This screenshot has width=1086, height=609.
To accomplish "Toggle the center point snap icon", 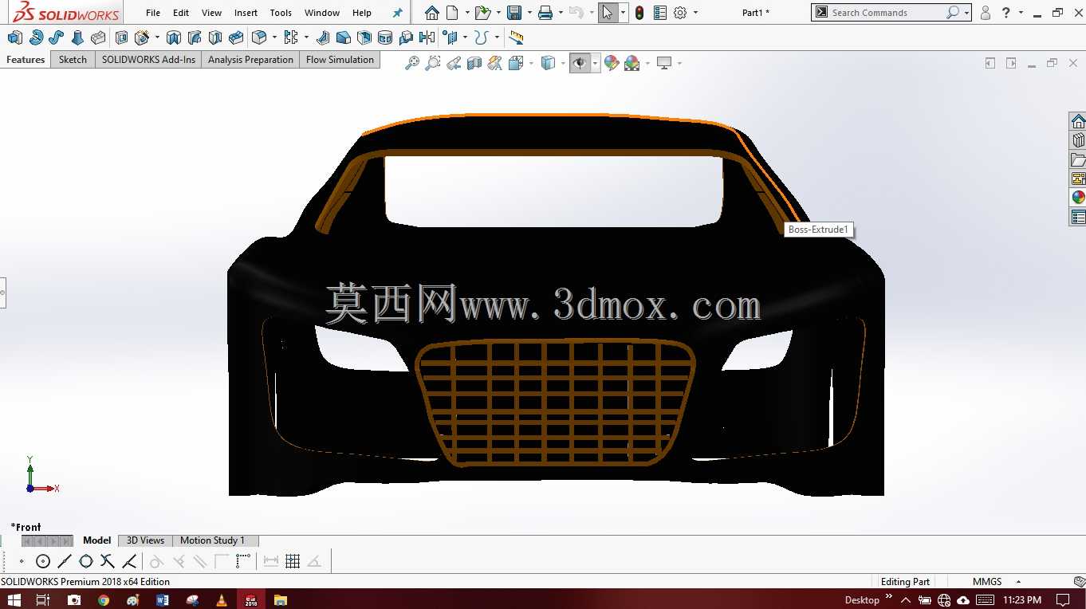I will (43, 561).
